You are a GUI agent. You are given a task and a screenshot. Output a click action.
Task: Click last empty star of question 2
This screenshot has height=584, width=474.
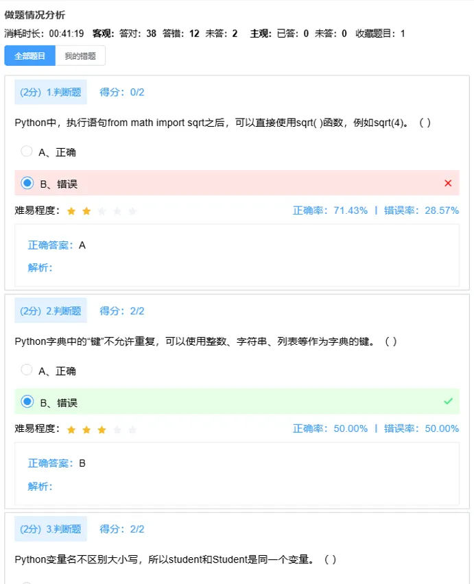coord(132,430)
